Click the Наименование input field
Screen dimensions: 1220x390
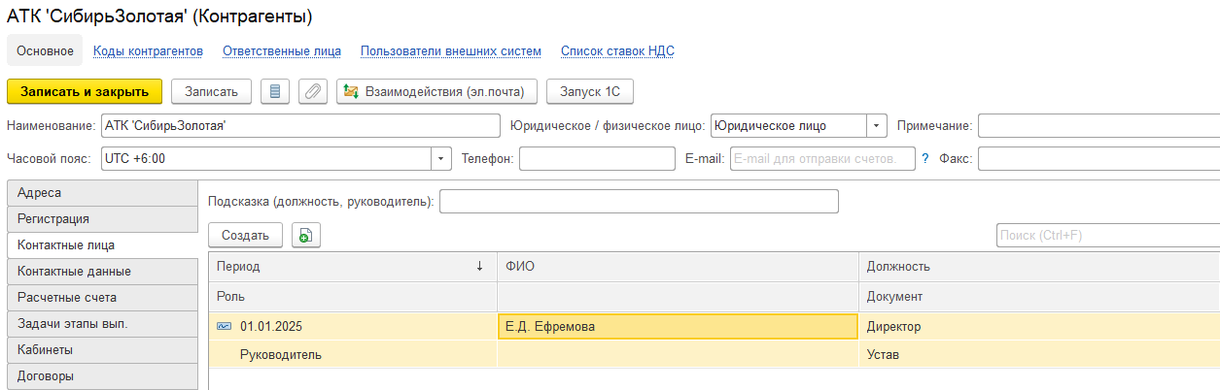[299, 126]
